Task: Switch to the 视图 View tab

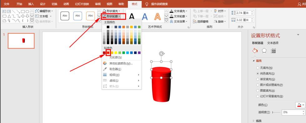Action: point(109,4)
